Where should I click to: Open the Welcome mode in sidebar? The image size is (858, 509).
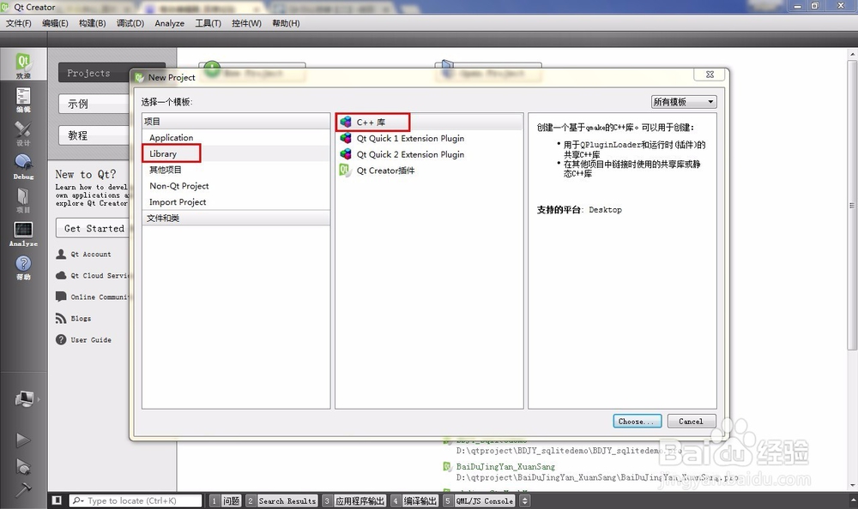(x=23, y=65)
